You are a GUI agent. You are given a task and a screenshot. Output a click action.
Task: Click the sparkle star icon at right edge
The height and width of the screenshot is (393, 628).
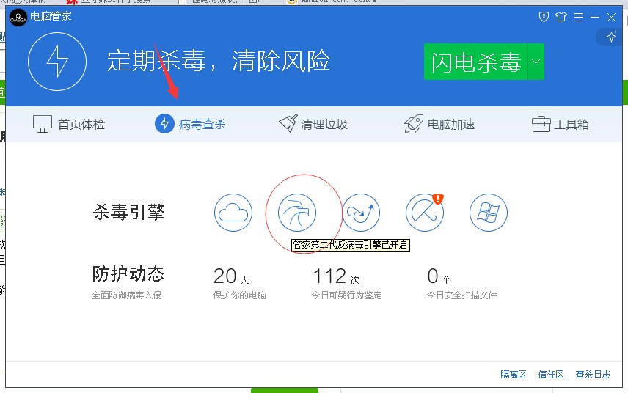click(611, 37)
